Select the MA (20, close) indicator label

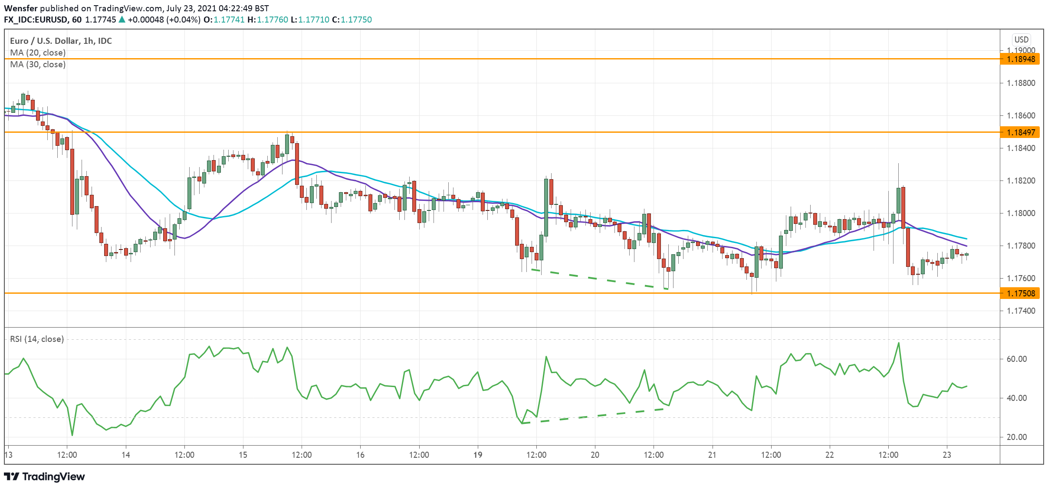point(38,53)
